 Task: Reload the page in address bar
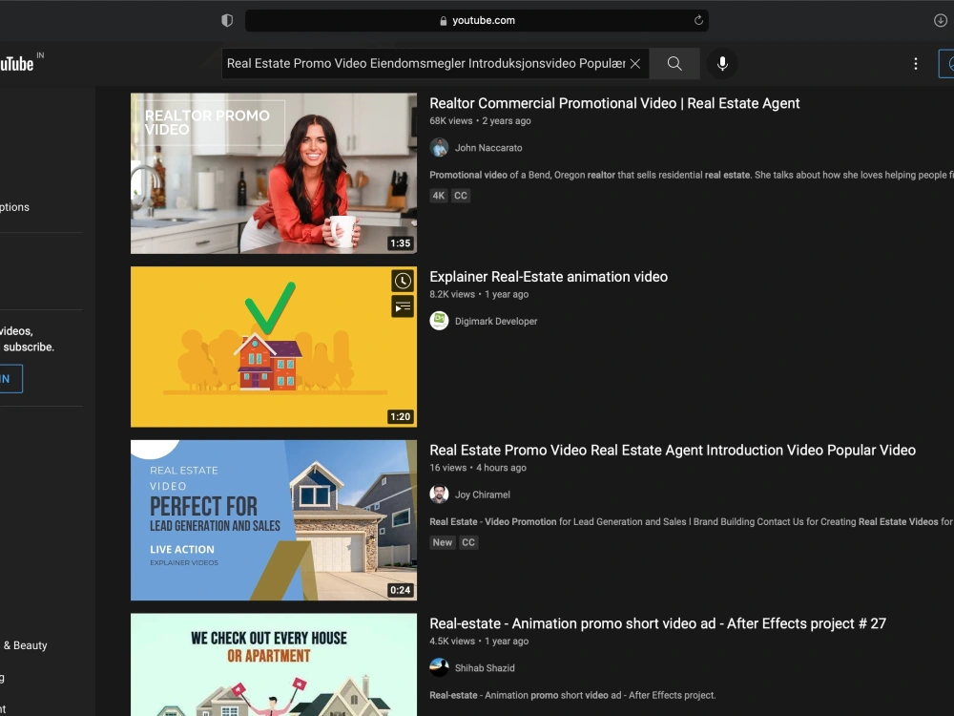click(698, 20)
